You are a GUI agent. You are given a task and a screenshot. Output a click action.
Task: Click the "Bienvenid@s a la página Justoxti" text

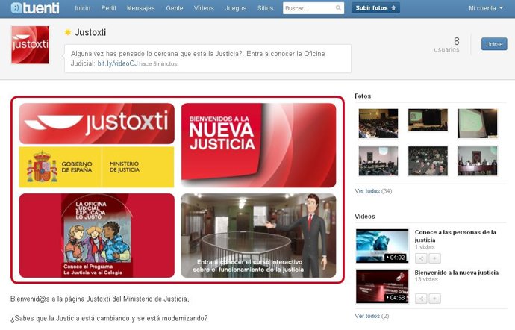pyautogui.click(x=100, y=299)
